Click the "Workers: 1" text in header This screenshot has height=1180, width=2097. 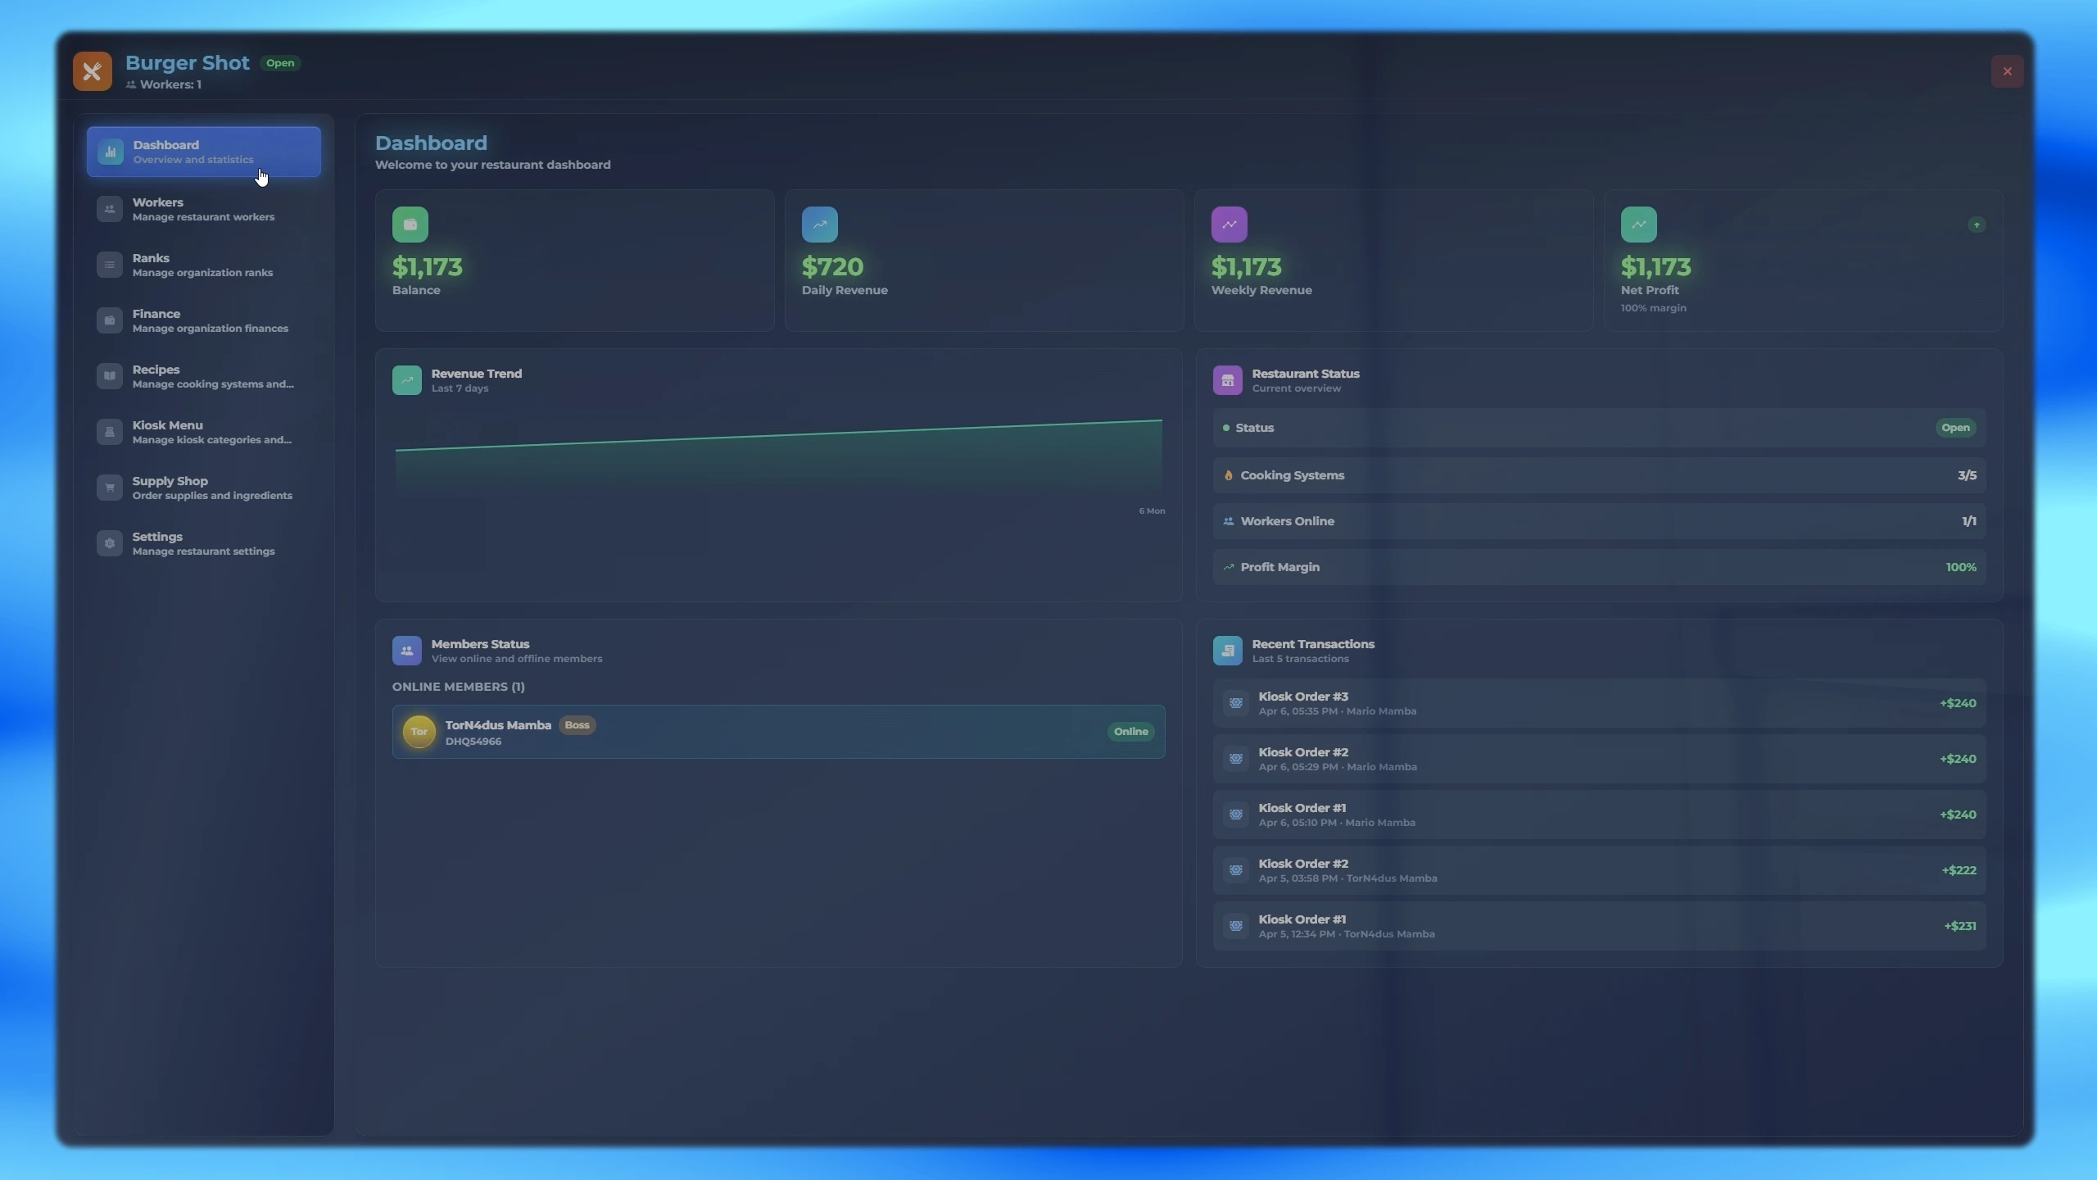click(x=170, y=84)
